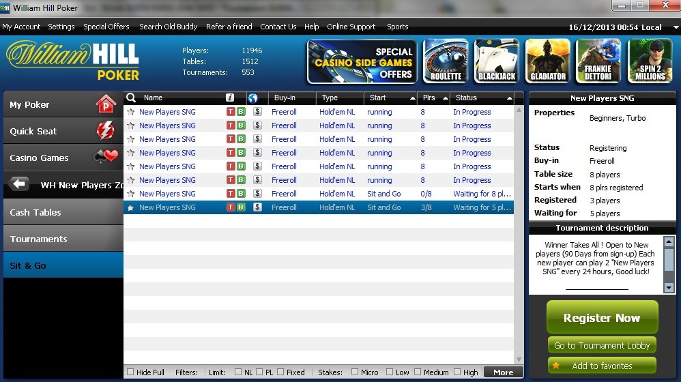Screen dimensions: 681x382
Task: Open Special Offers menu
Action: coord(106,27)
